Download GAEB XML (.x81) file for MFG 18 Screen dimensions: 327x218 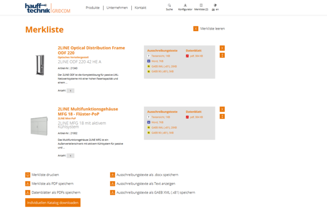[164, 128]
